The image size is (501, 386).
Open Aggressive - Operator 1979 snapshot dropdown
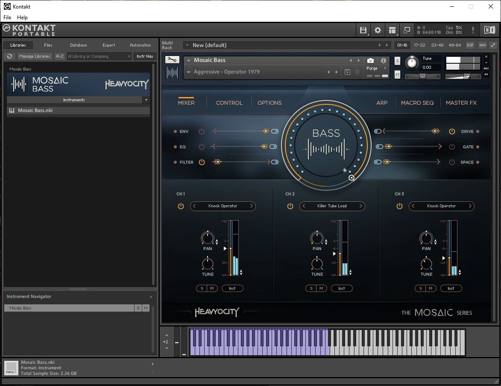click(188, 72)
